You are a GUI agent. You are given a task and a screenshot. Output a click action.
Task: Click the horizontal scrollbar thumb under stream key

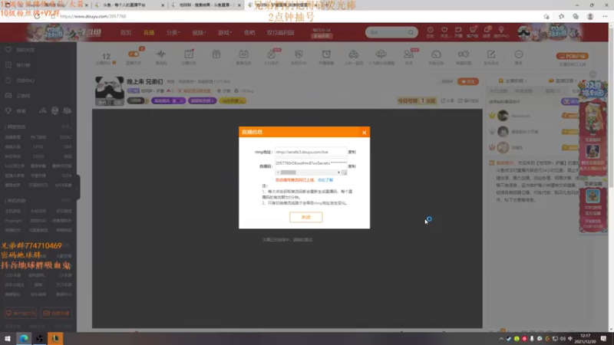click(289, 172)
